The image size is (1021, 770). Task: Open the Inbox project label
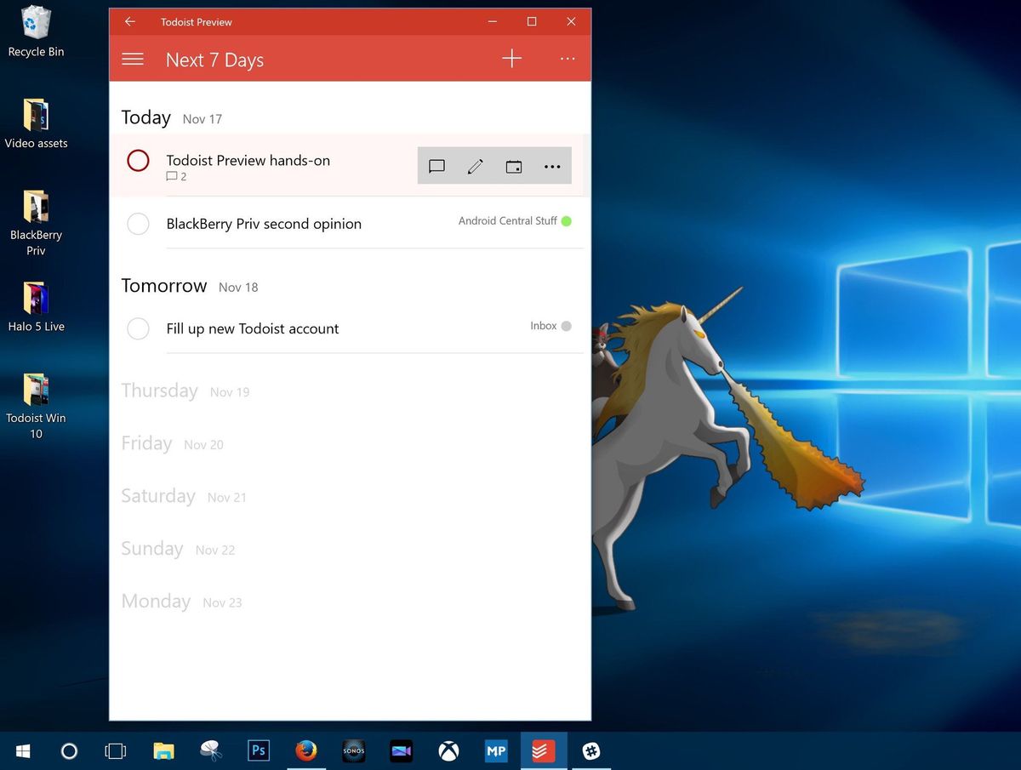point(543,325)
